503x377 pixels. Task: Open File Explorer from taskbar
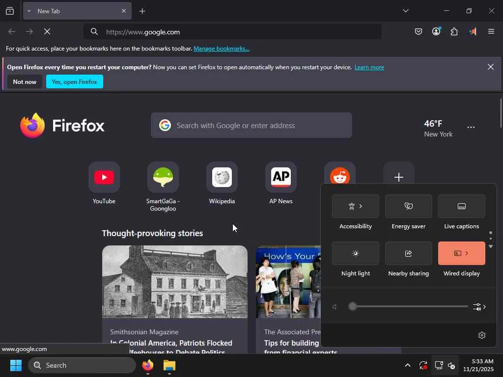[169, 365]
